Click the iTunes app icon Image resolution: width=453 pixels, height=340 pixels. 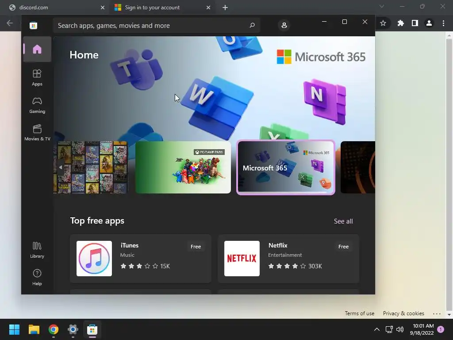click(94, 259)
